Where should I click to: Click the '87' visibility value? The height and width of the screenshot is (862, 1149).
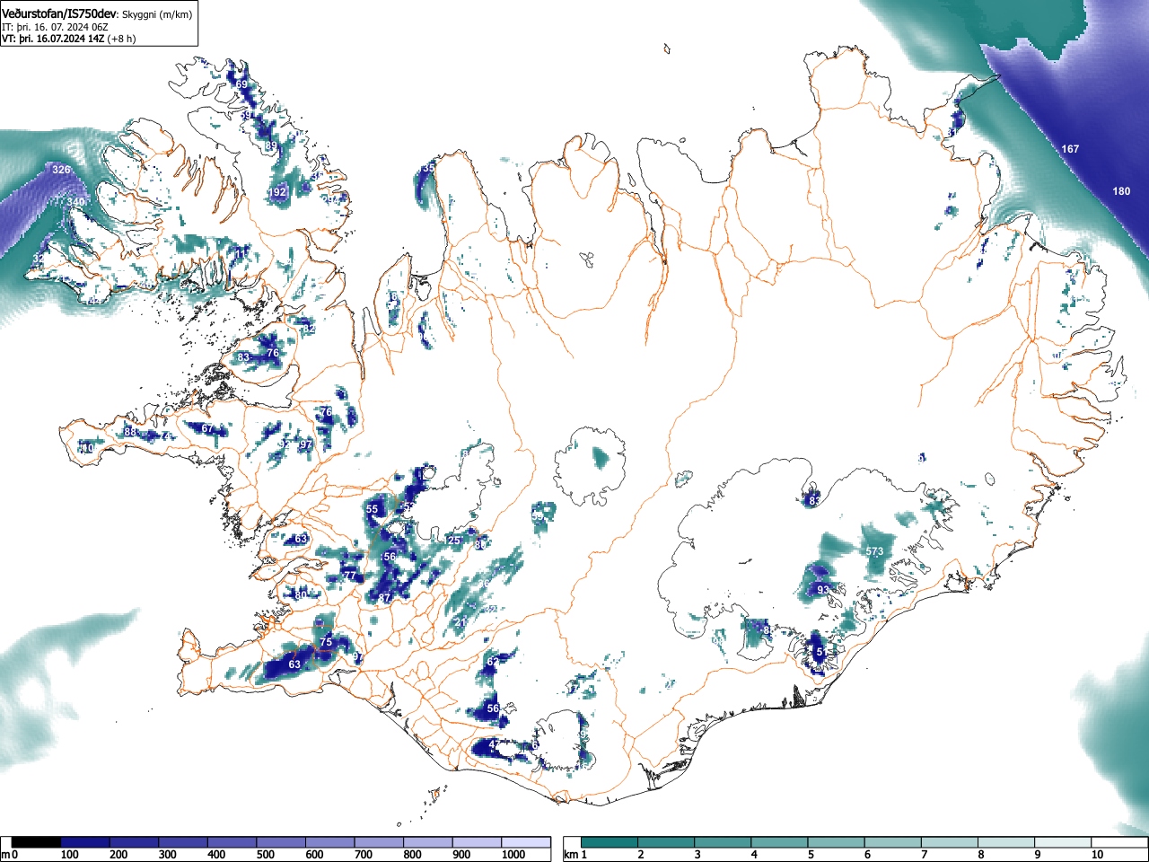384,598
